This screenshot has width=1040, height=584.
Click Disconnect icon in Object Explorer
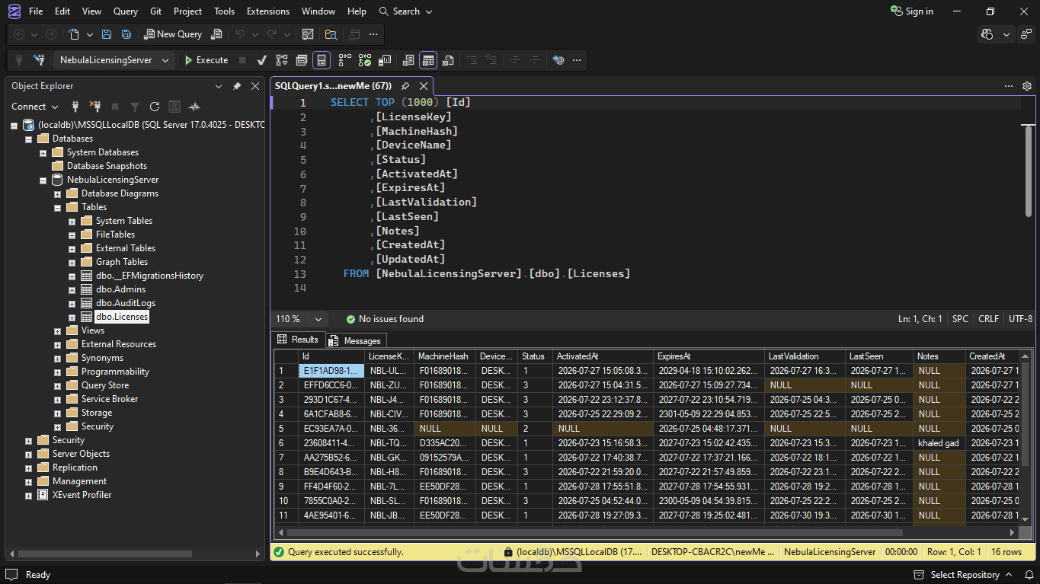click(x=95, y=107)
